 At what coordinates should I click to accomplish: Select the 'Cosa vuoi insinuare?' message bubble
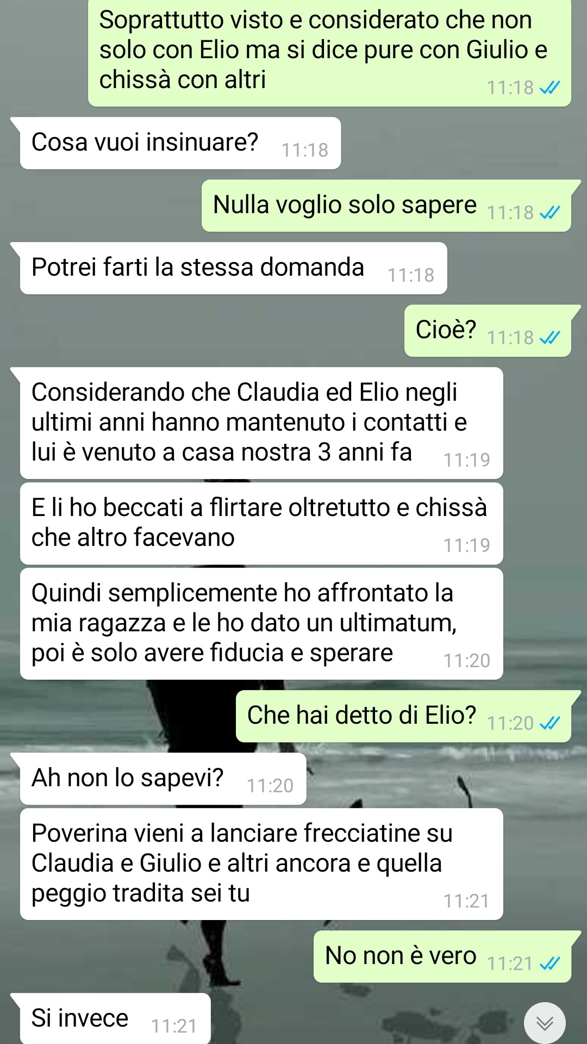tap(180, 143)
